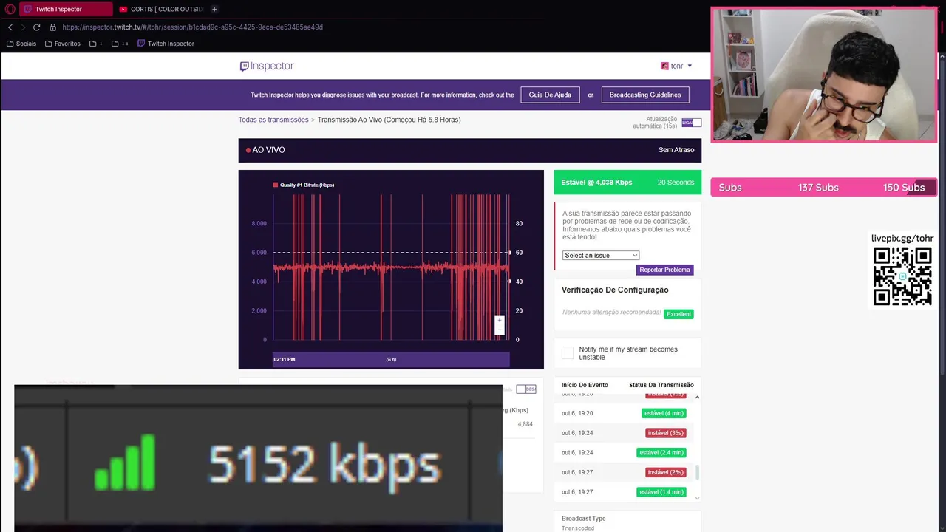946x532 pixels.
Task: Click tohr user avatar icon
Action: [664, 66]
